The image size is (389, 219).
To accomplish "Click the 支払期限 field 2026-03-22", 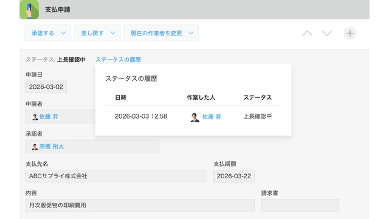I will 234,176.
